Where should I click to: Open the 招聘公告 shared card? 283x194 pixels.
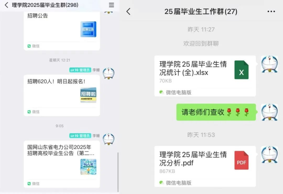point(62,31)
